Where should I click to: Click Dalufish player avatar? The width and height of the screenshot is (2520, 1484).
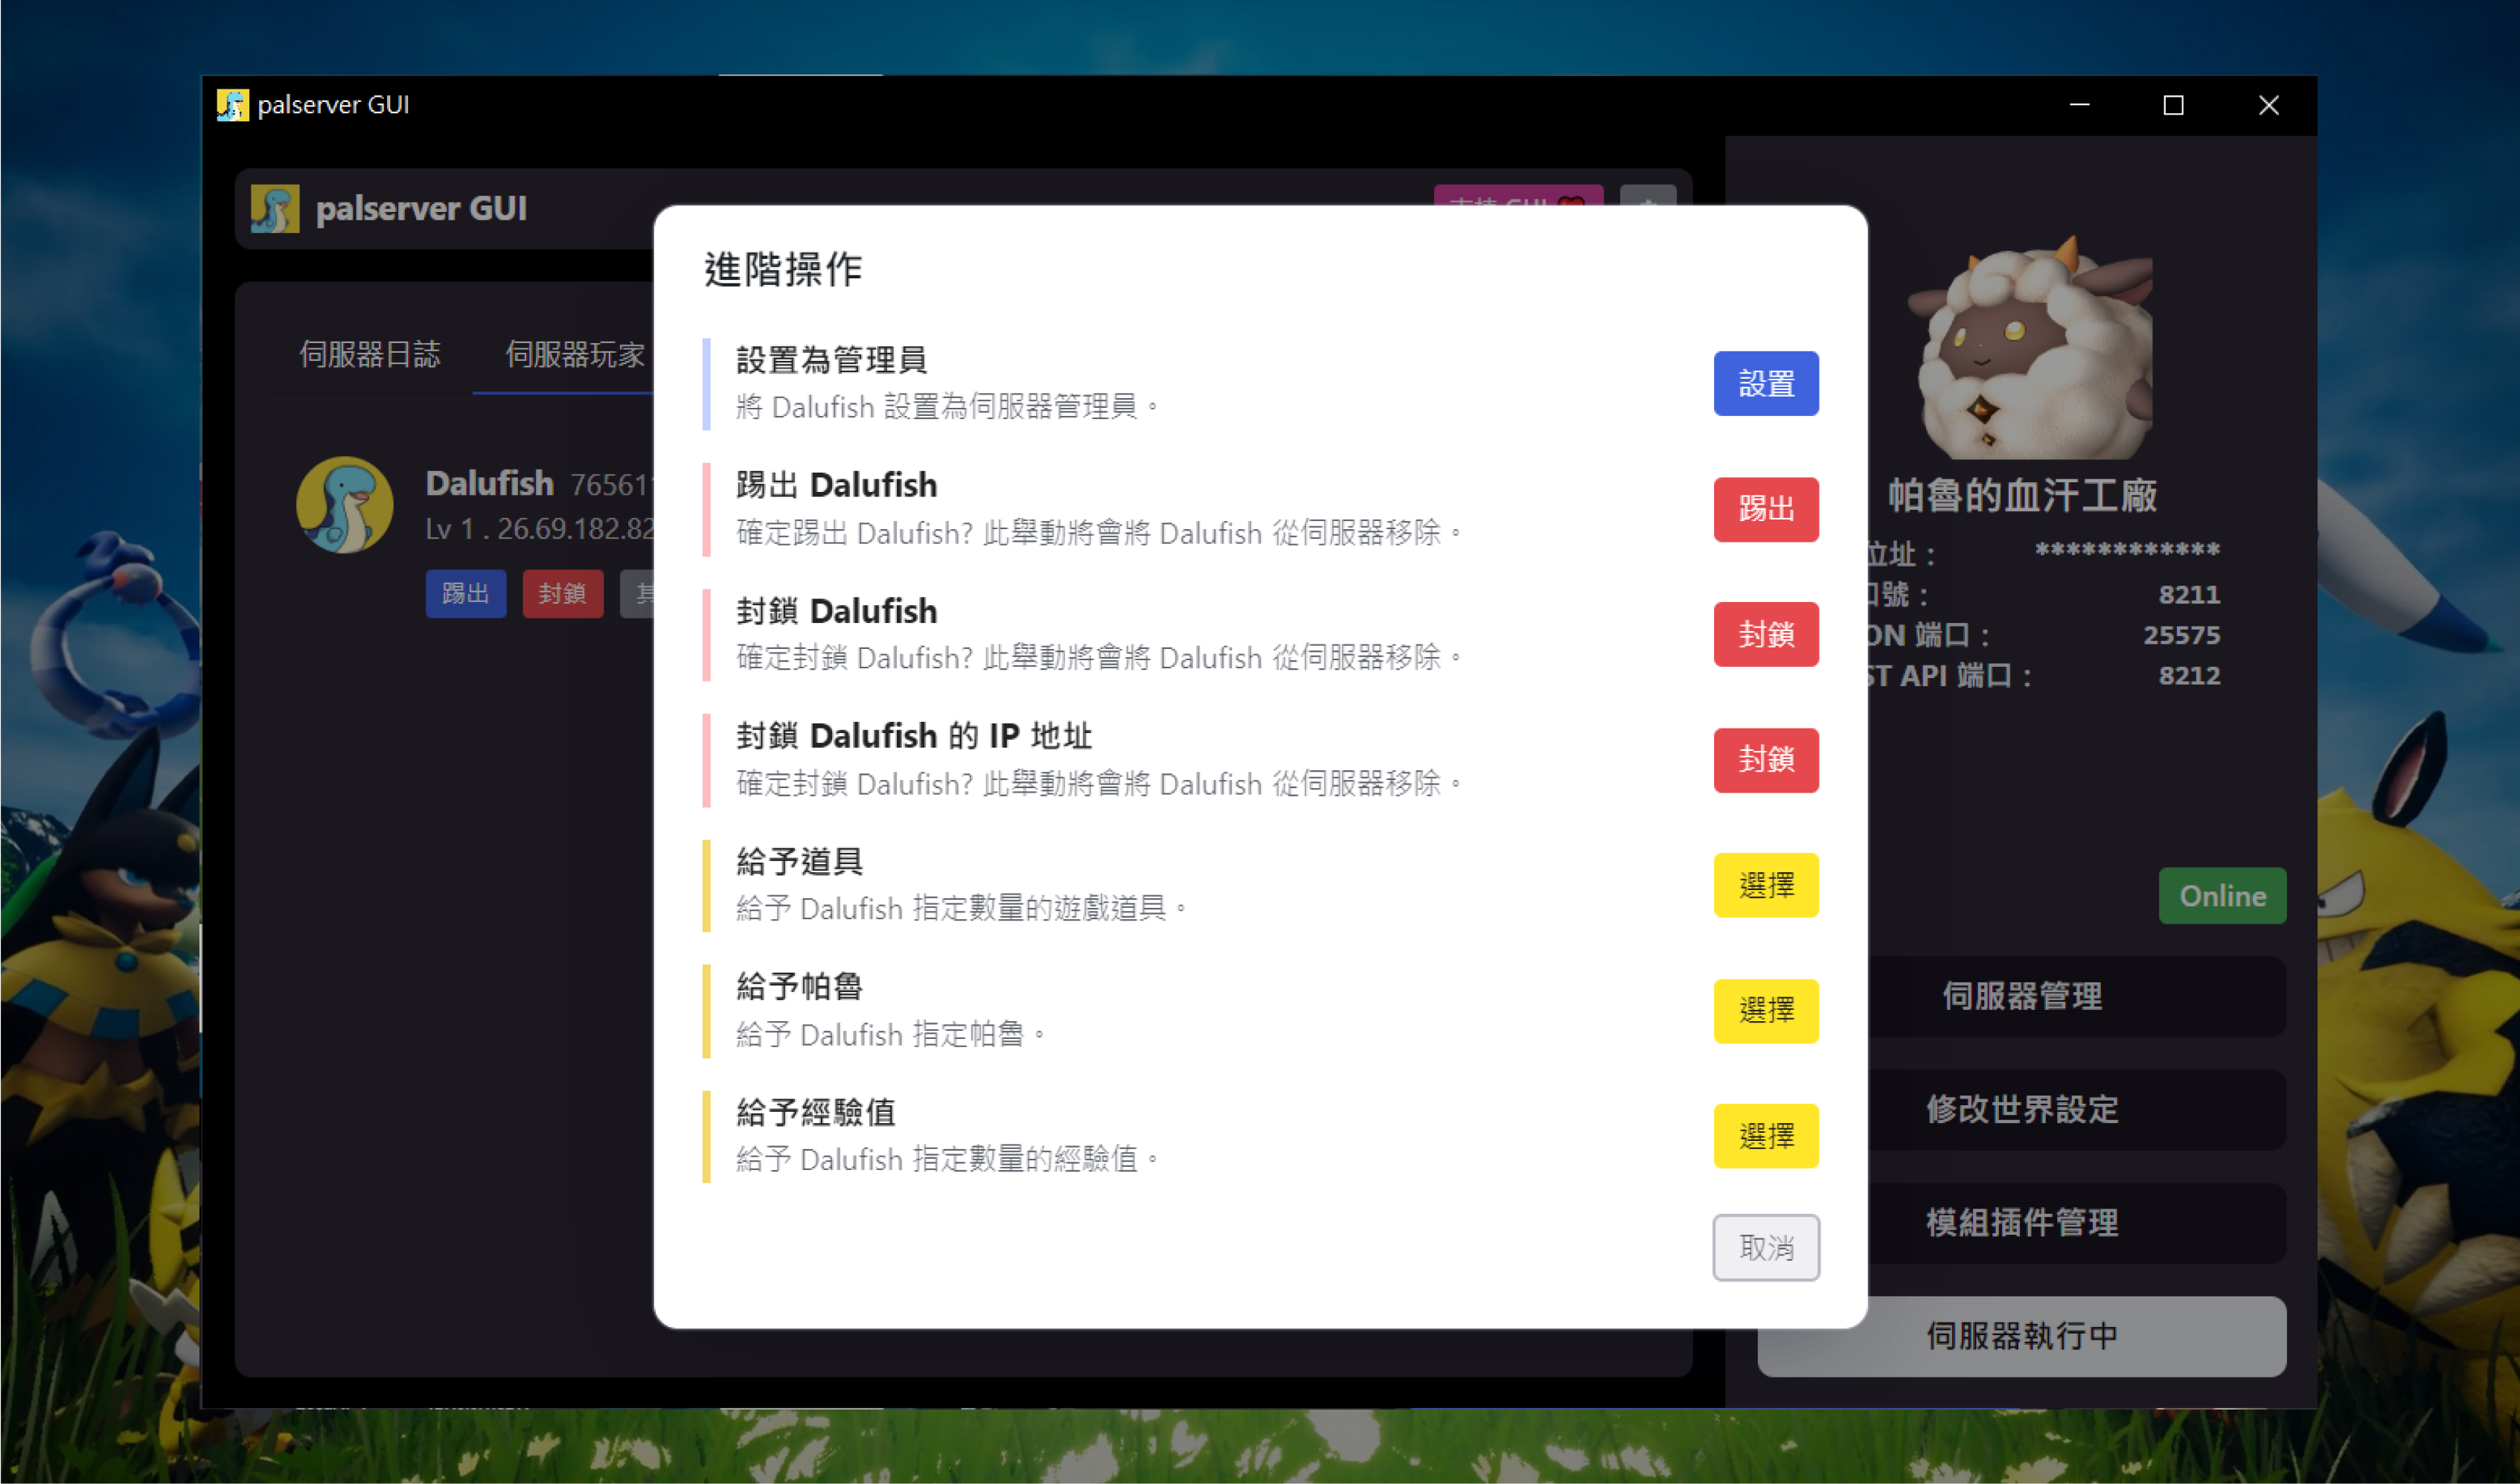tap(344, 505)
